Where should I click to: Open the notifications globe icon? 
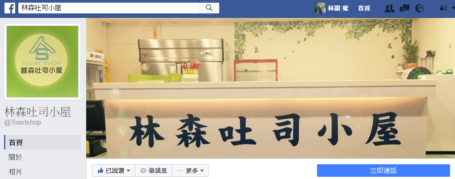419,8
